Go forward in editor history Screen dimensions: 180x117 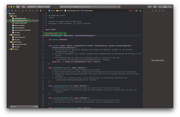point(46,11)
